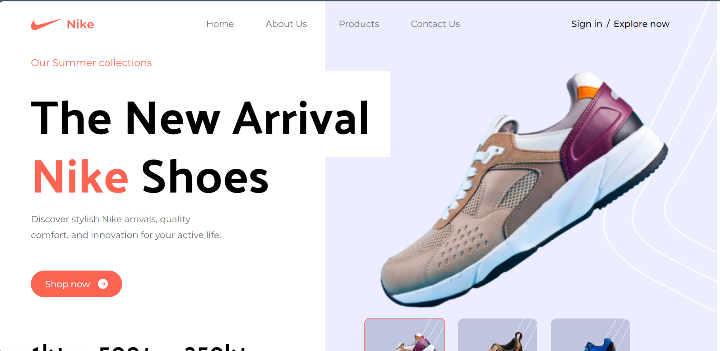This screenshot has height=351, width=720.
Task: Click the Our Summer collections label
Action: 91,63
